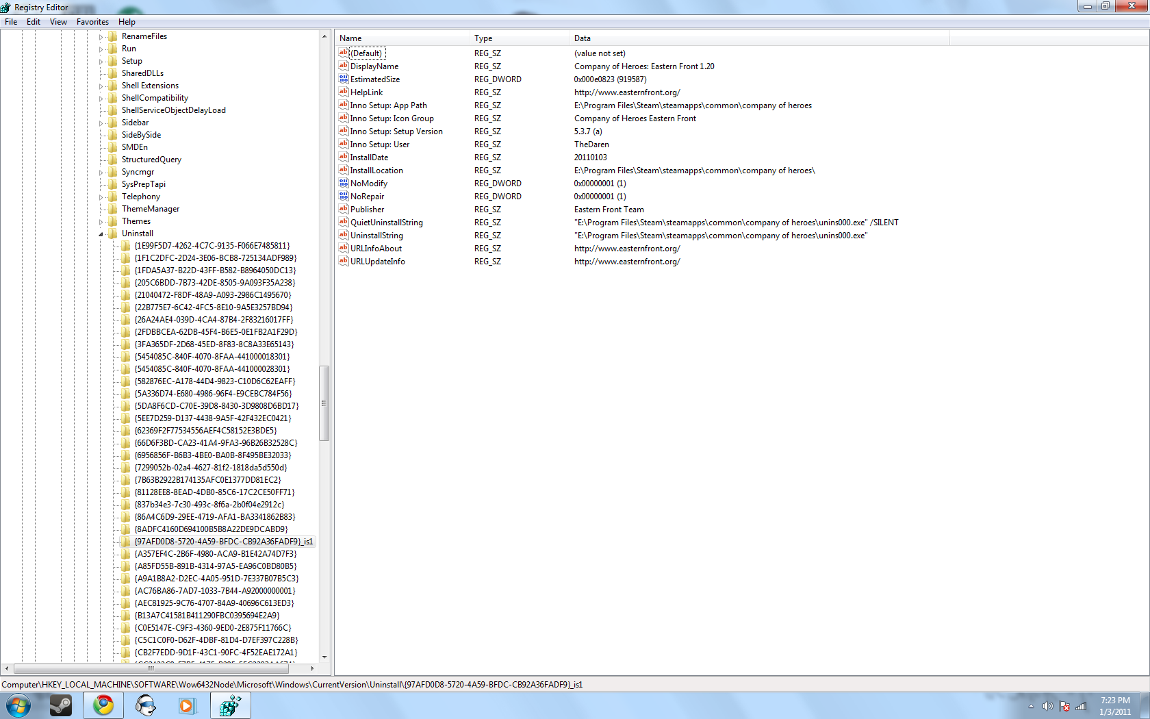Open the Windows Start menu
The width and height of the screenshot is (1150, 719).
[18, 705]
